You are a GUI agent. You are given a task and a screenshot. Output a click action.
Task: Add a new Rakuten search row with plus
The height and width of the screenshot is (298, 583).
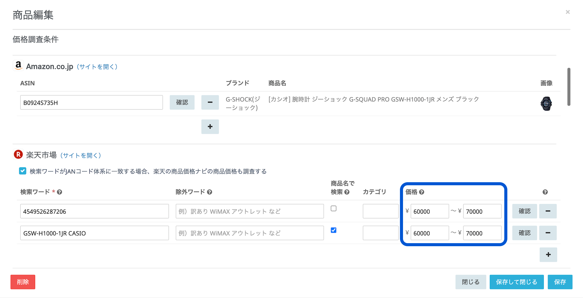(548, 254)
